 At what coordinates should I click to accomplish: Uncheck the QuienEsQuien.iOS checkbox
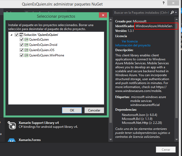click(x=22, y=50)
